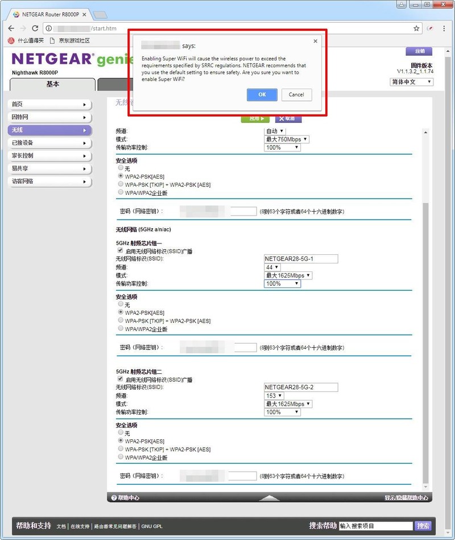Screen dimensions: 455x540
Task: Open the 文档 support link
Action: [61, 526]
